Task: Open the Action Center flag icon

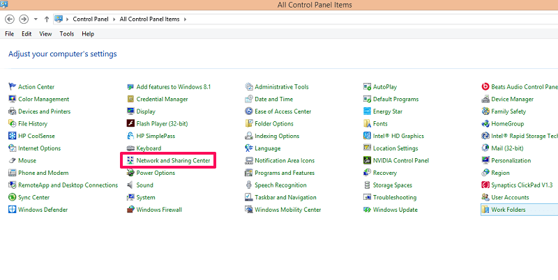Action: [x=12, y=86]
